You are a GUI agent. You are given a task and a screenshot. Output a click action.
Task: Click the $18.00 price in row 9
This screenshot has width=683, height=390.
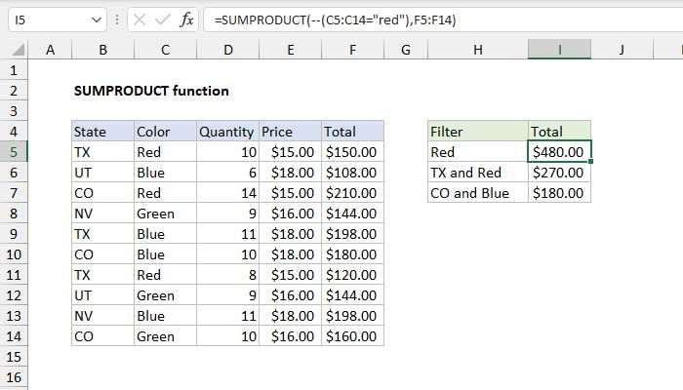pyautogui.click(x=290, y=234)
